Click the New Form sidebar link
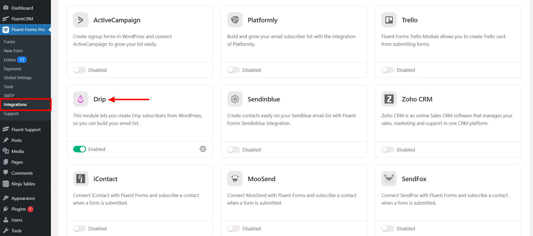This screenshot has width=533, height=236. (x=13, y=51)
